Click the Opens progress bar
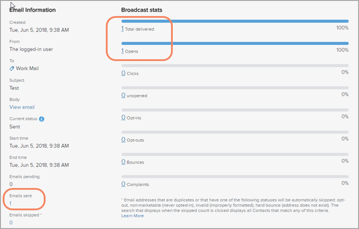Screen dimensions: 359x229 click(x=235, y=43)
